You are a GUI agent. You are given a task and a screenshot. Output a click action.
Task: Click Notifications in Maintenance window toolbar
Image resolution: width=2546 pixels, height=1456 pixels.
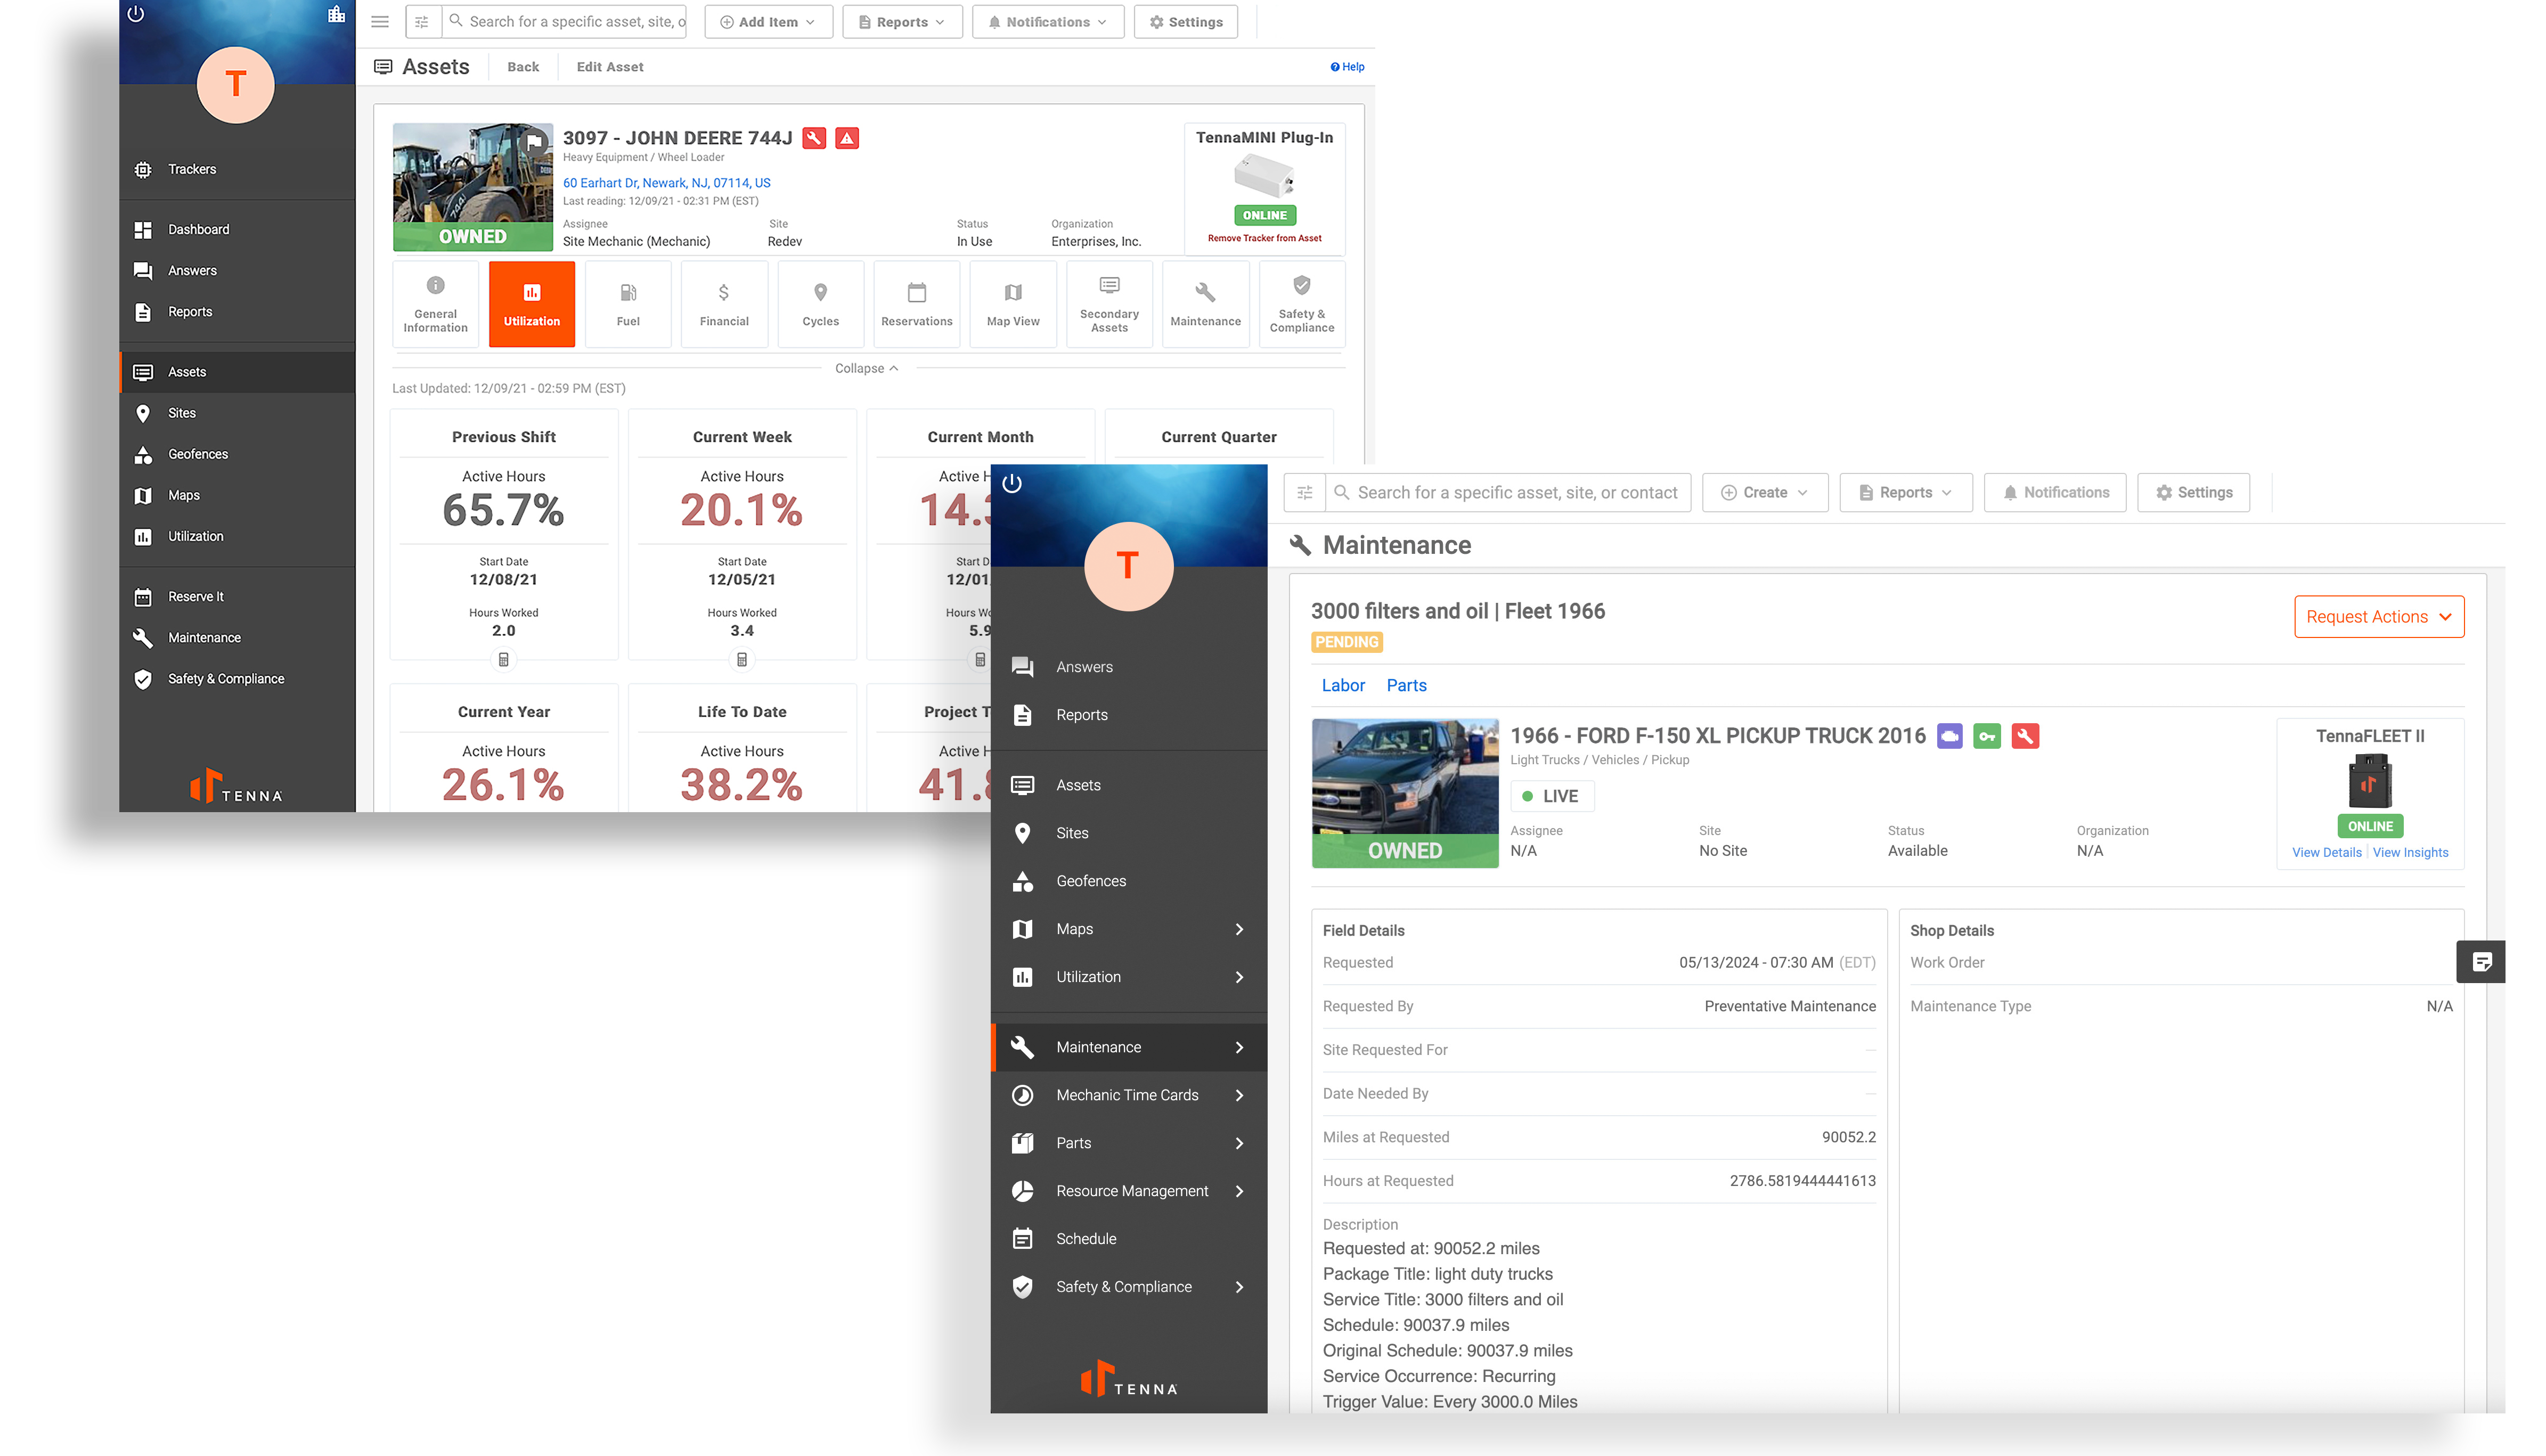[2055, 492]
